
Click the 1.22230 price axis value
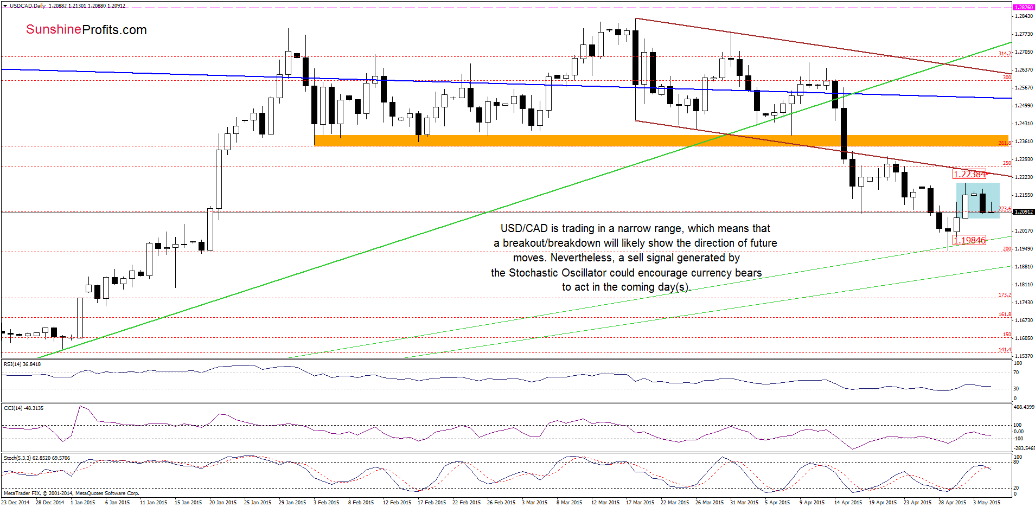point(1024,177)
